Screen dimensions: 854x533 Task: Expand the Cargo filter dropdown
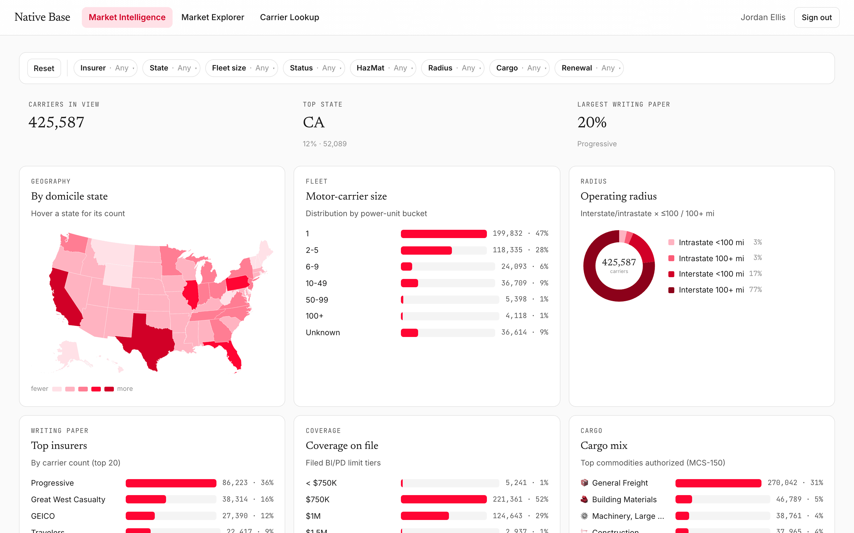pyautogui.click(x=520, y=68)
